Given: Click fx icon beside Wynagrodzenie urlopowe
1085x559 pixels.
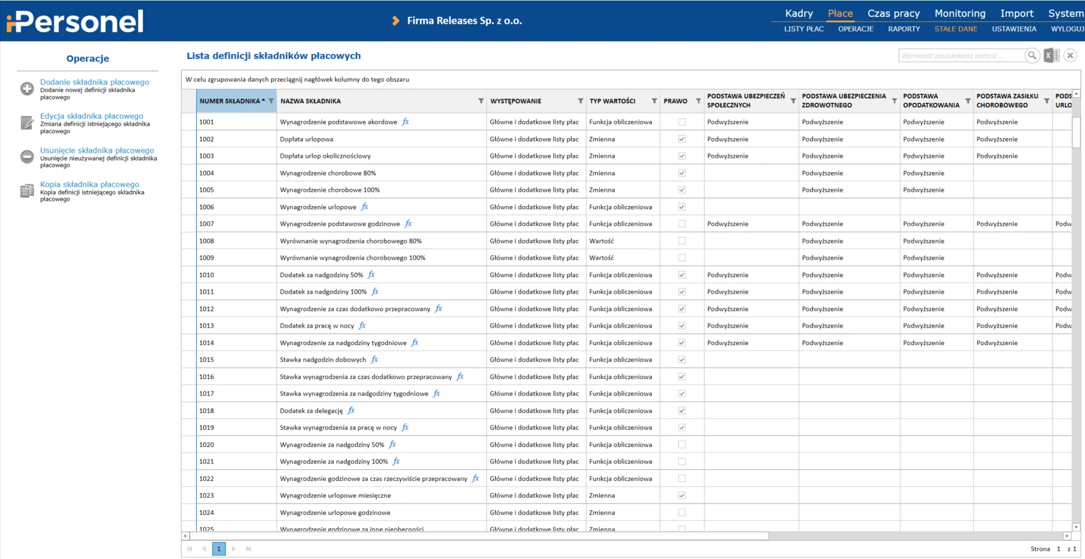Looking at the screenshot, I should pos(365,207).
